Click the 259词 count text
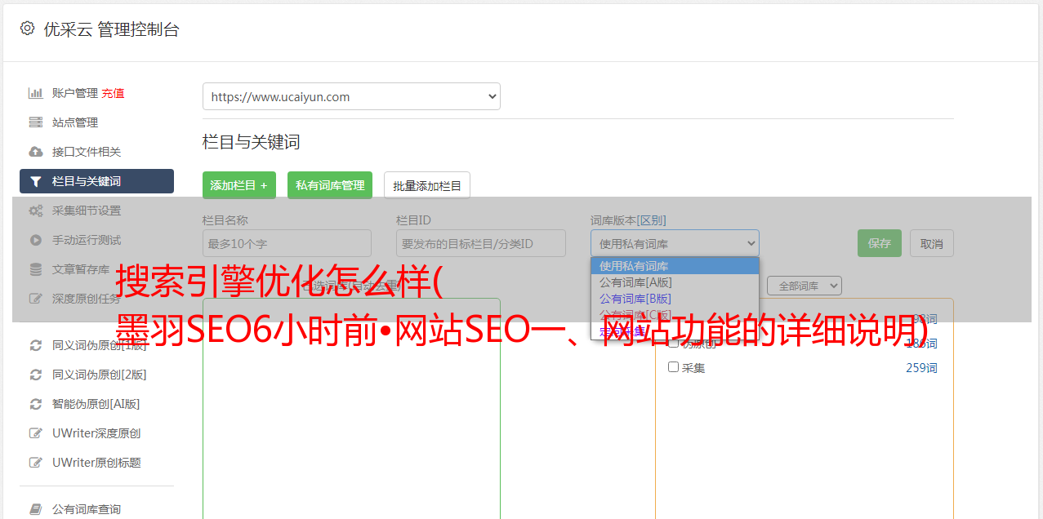 coord(921,368)
